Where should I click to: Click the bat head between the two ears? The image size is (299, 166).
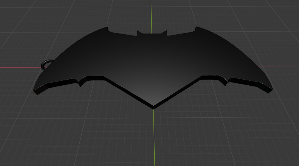point(152,35)
